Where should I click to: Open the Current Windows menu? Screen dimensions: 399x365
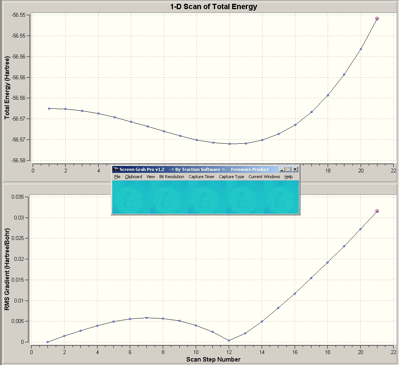point(264,177)
